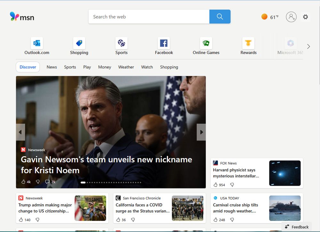
Task: Open Trump admin making major change article
Action: [x=45, y=208]
